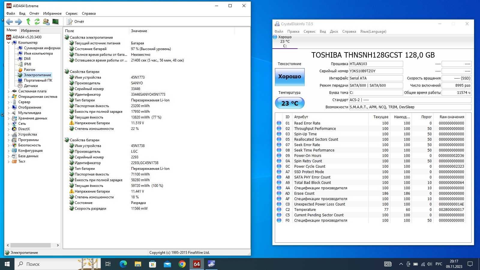
Task: Click the status dot for Power-On Hours
Action: [x=279, y=156]
